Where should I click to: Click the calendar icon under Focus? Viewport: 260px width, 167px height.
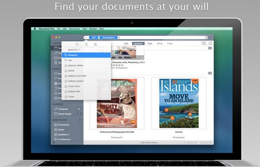click(56, 83)
